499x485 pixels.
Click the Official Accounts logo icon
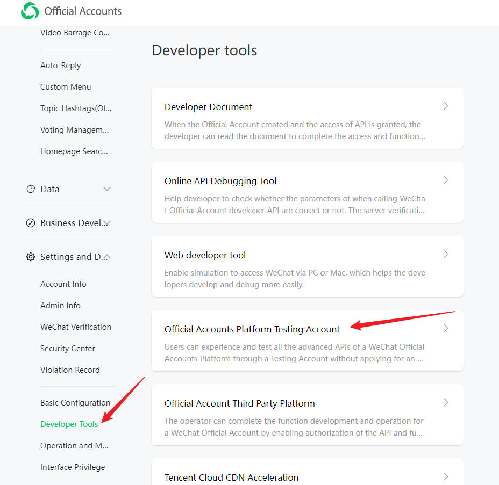click(30, 11)
